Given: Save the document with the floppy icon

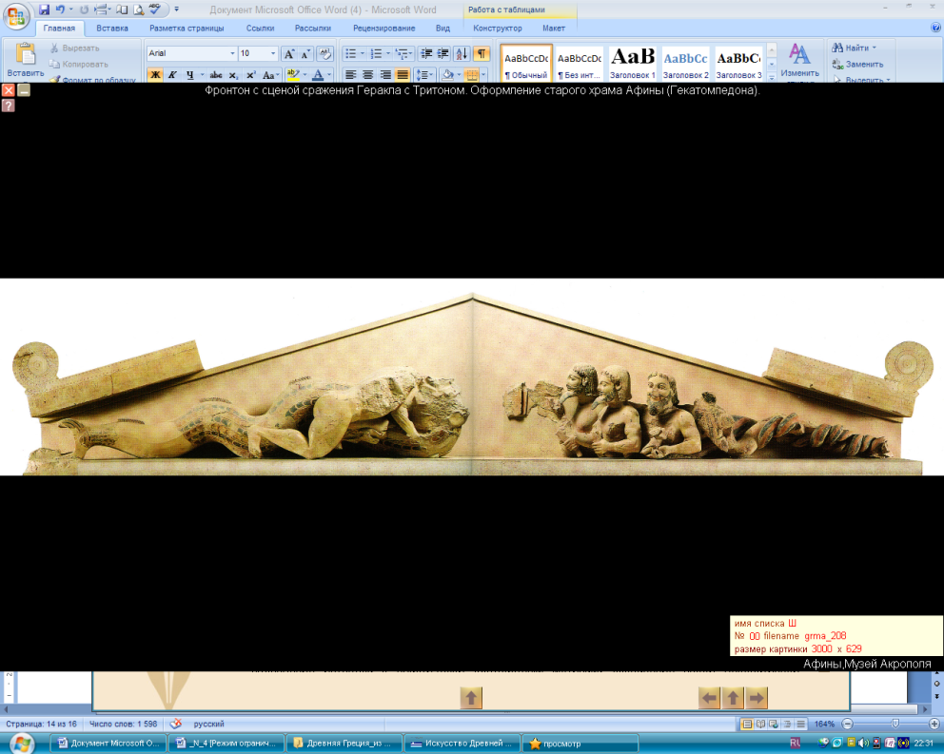Looking at the screenshot, I should pos(44,10).
